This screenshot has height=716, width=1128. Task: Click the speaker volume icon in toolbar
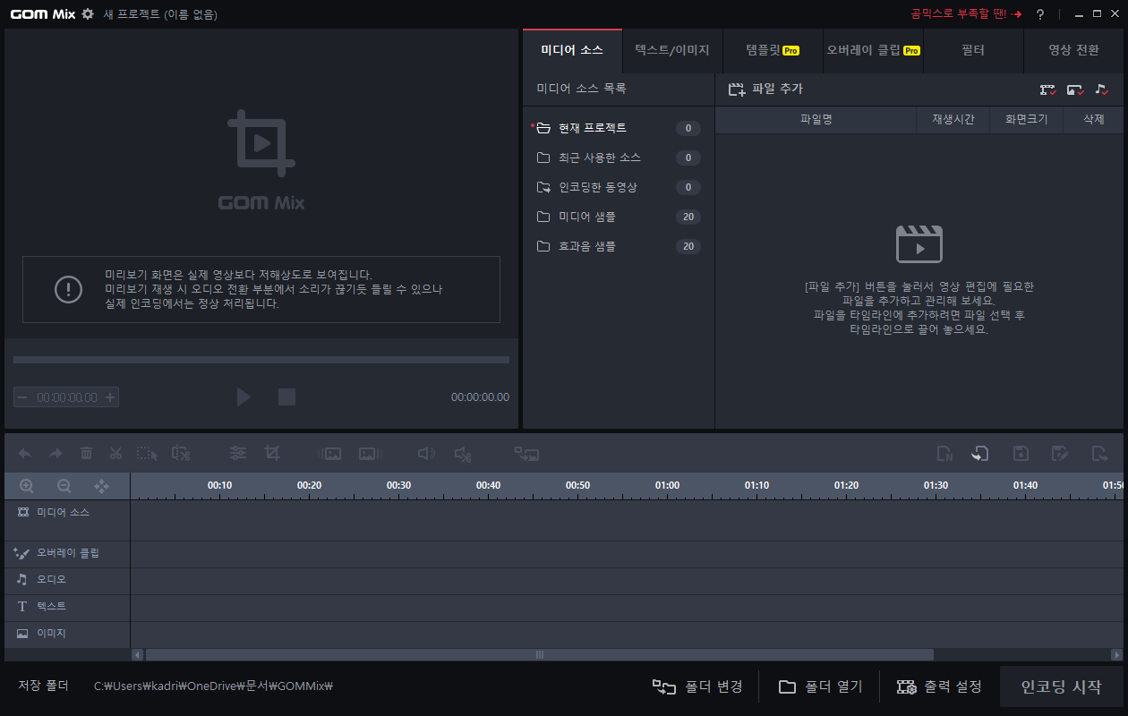tap(427, 454)
